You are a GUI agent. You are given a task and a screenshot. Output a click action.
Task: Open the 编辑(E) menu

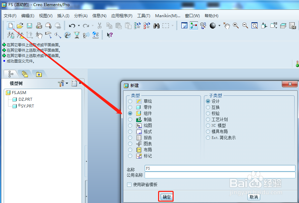pyautogui.click(x=28, y=16)
